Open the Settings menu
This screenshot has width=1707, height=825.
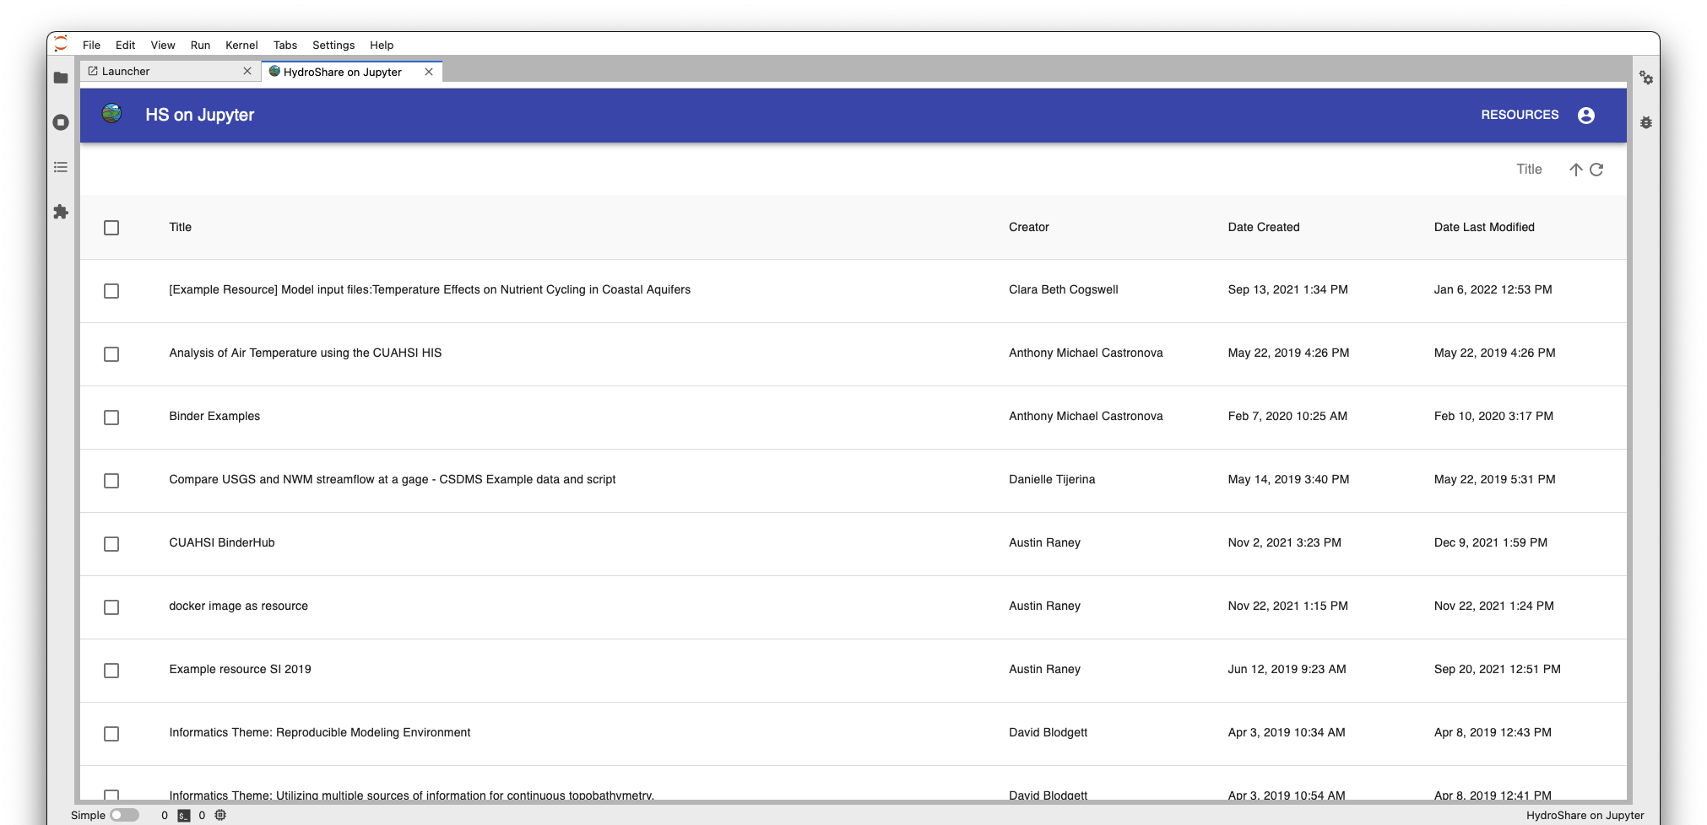coord(333,45)
